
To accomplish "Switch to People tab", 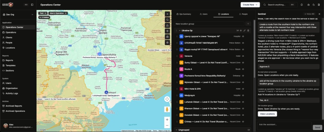I will coord(243,14).
